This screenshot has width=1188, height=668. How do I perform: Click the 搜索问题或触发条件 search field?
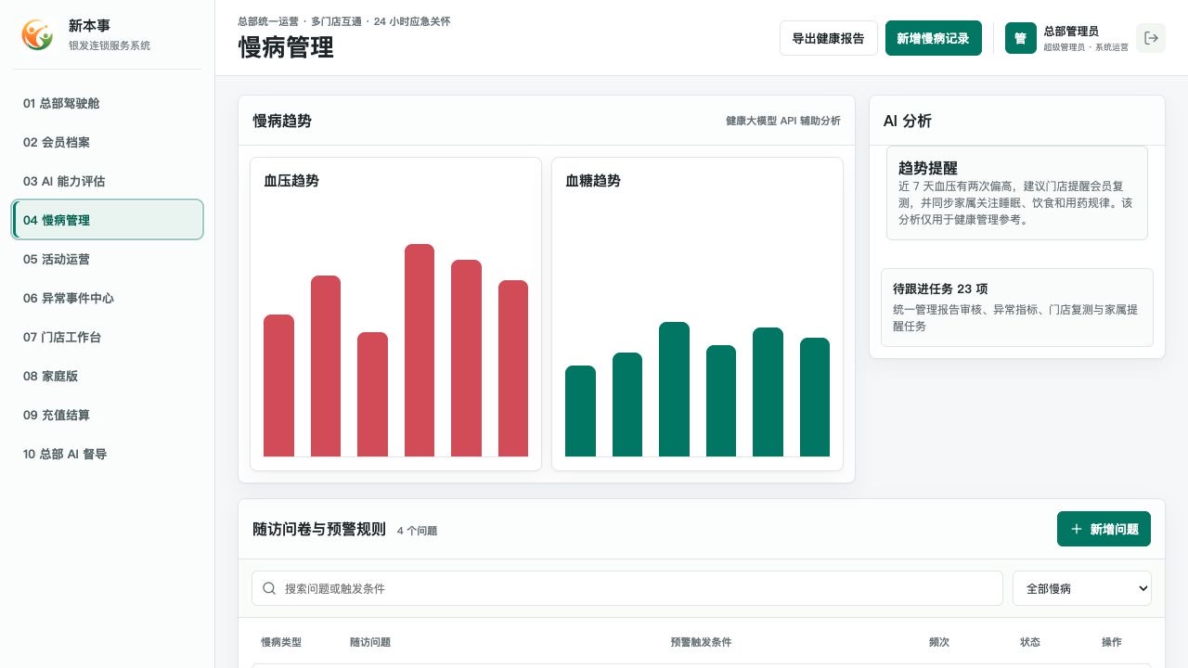click(627, 588)
